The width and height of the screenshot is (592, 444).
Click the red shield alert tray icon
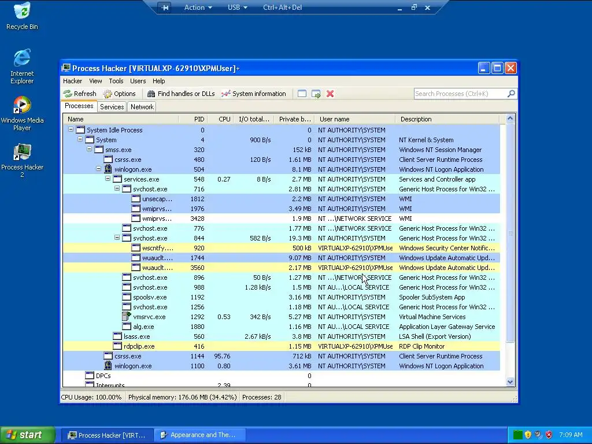tap(549, 435)
